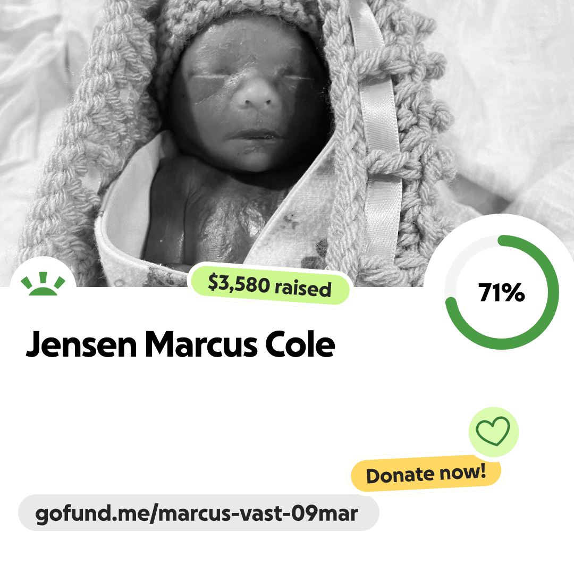
Task: Open the gofund.me/marcus-vast-09mar link
Action: 197,513
